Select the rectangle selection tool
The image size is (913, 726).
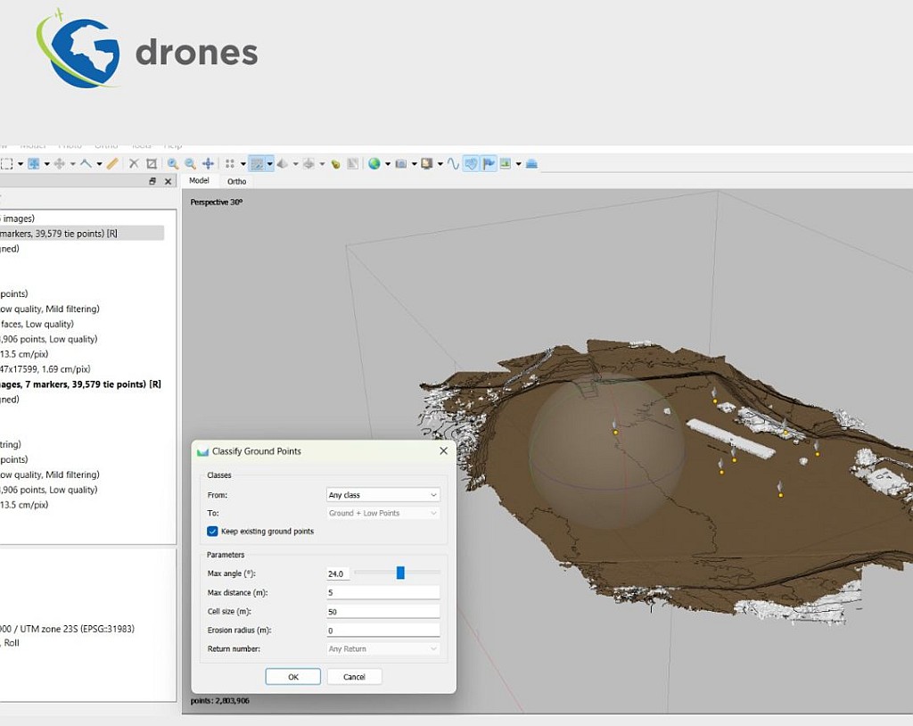coord(7,163)
